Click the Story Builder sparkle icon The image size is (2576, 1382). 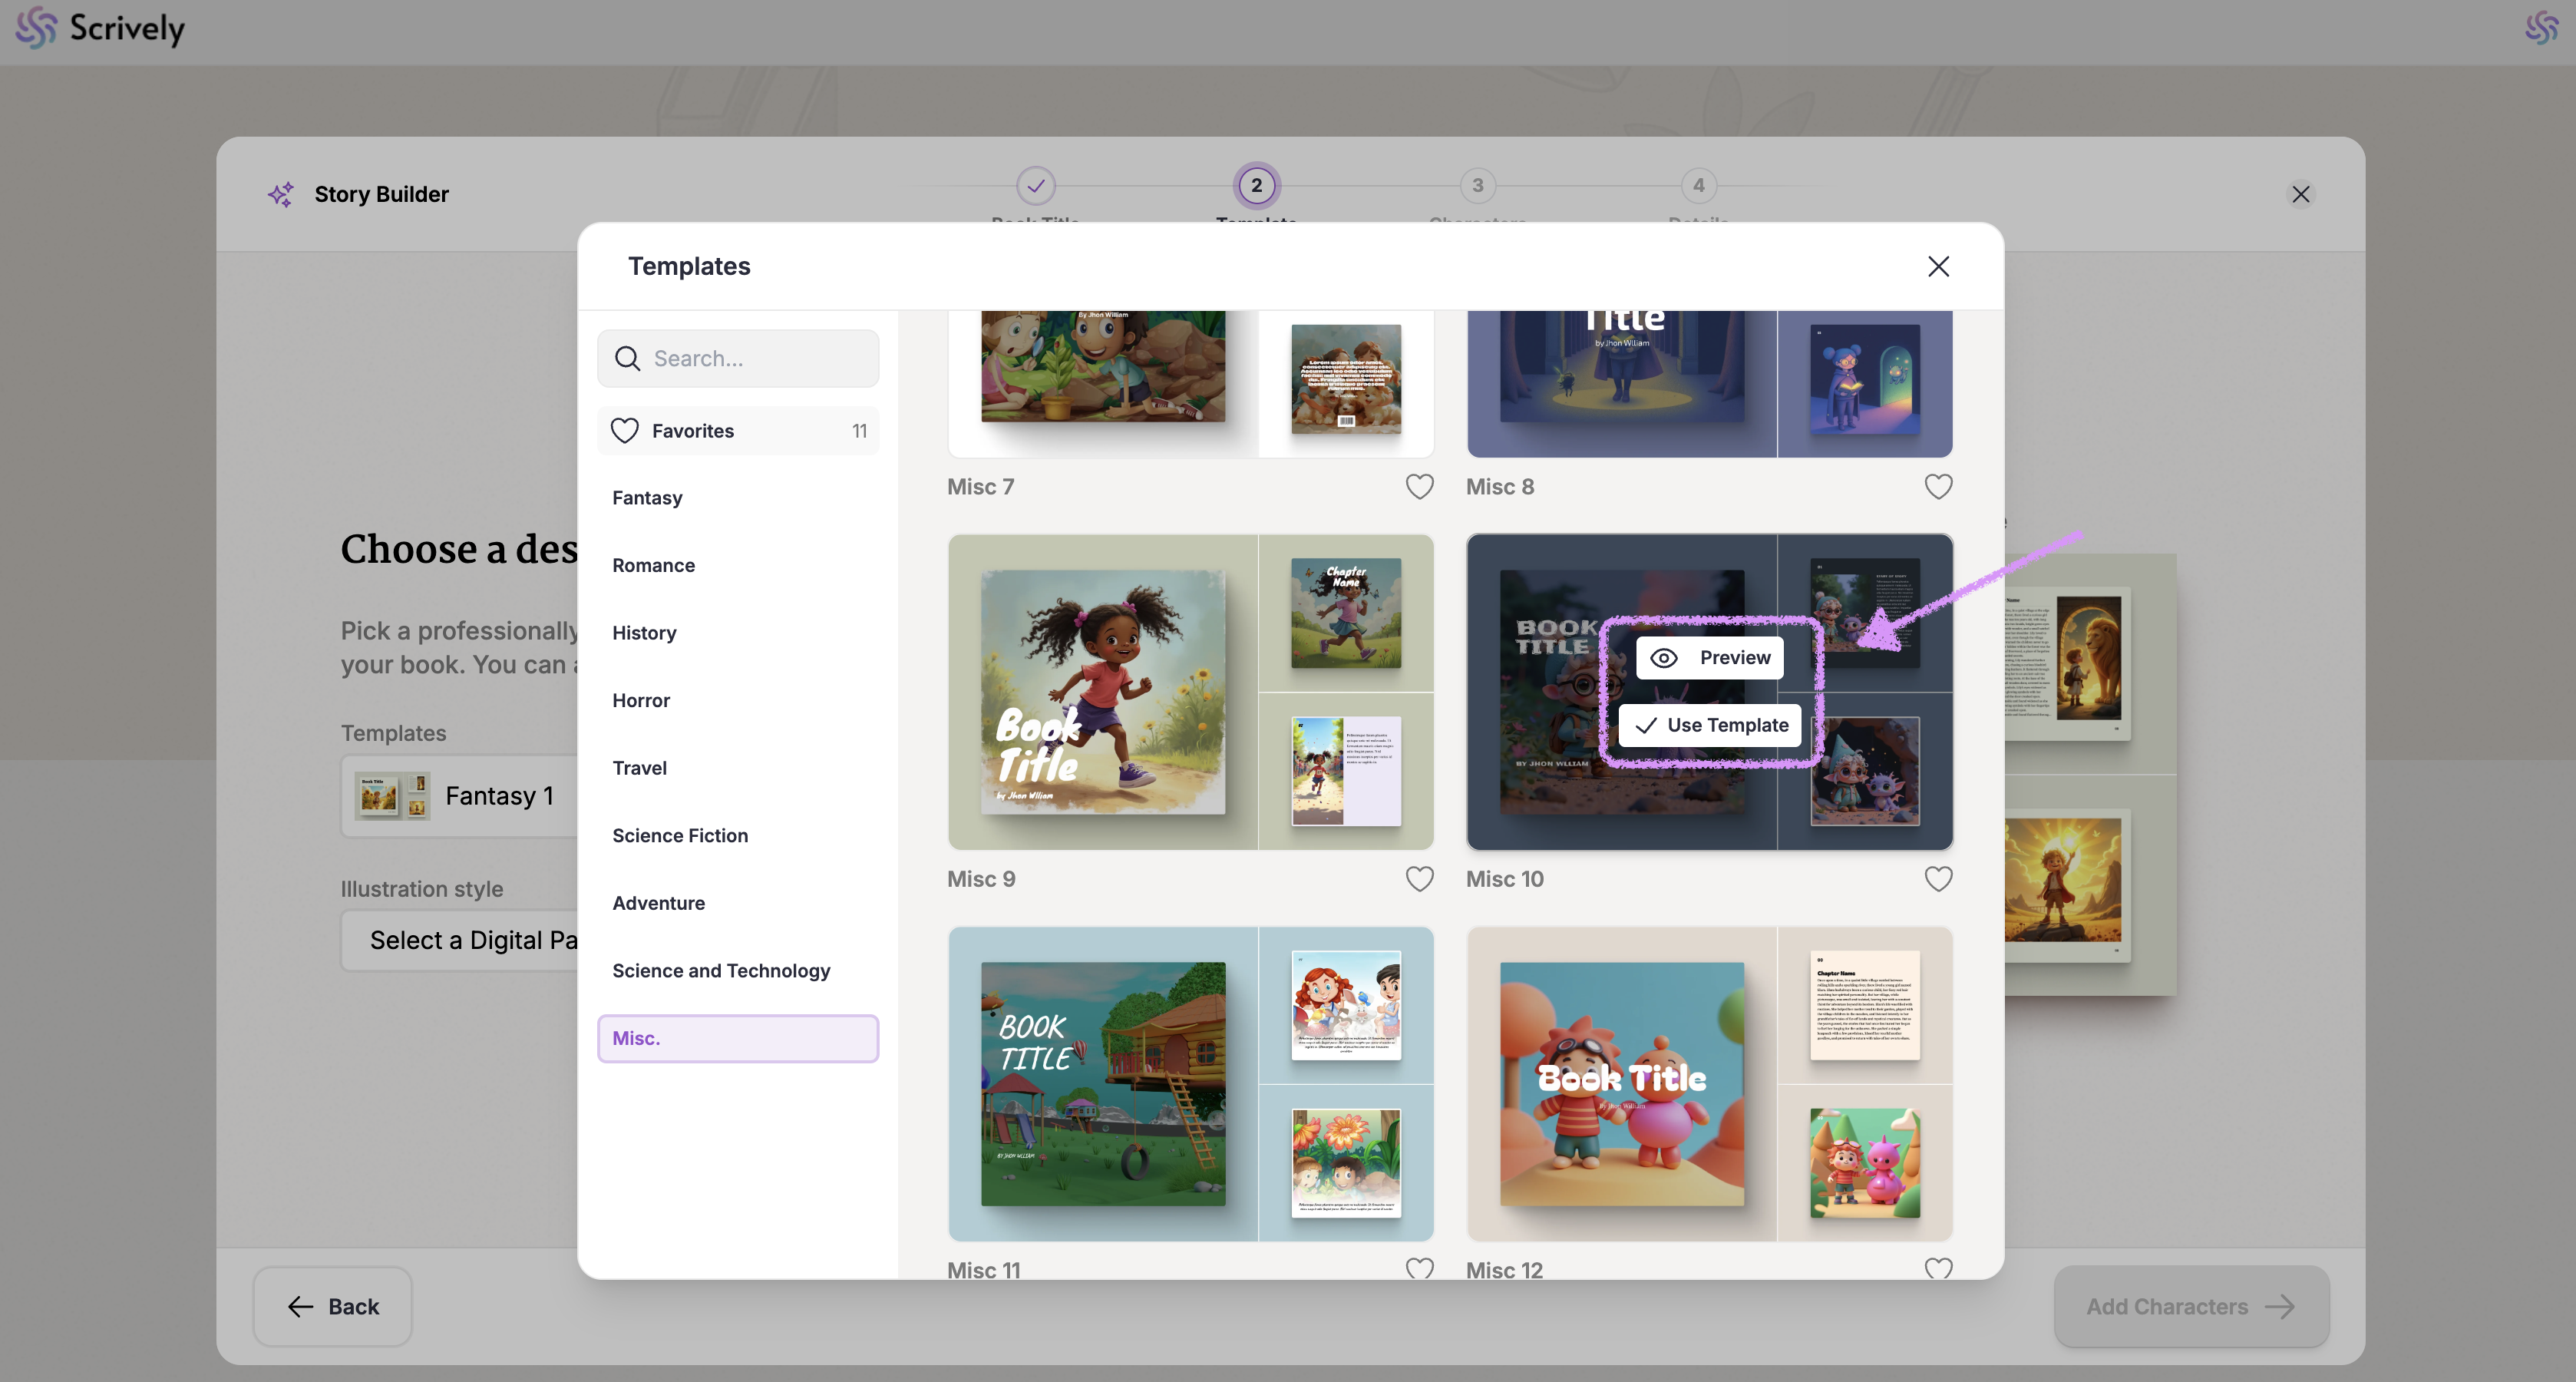tap(281, 194)
